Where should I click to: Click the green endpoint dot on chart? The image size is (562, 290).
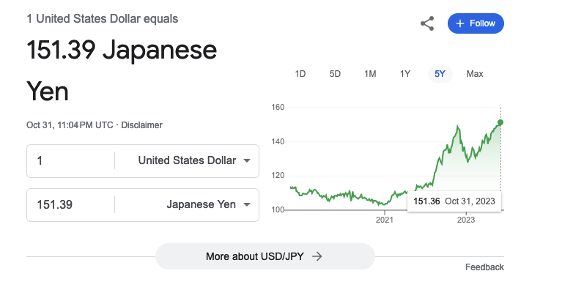click(x=500, y=122)
